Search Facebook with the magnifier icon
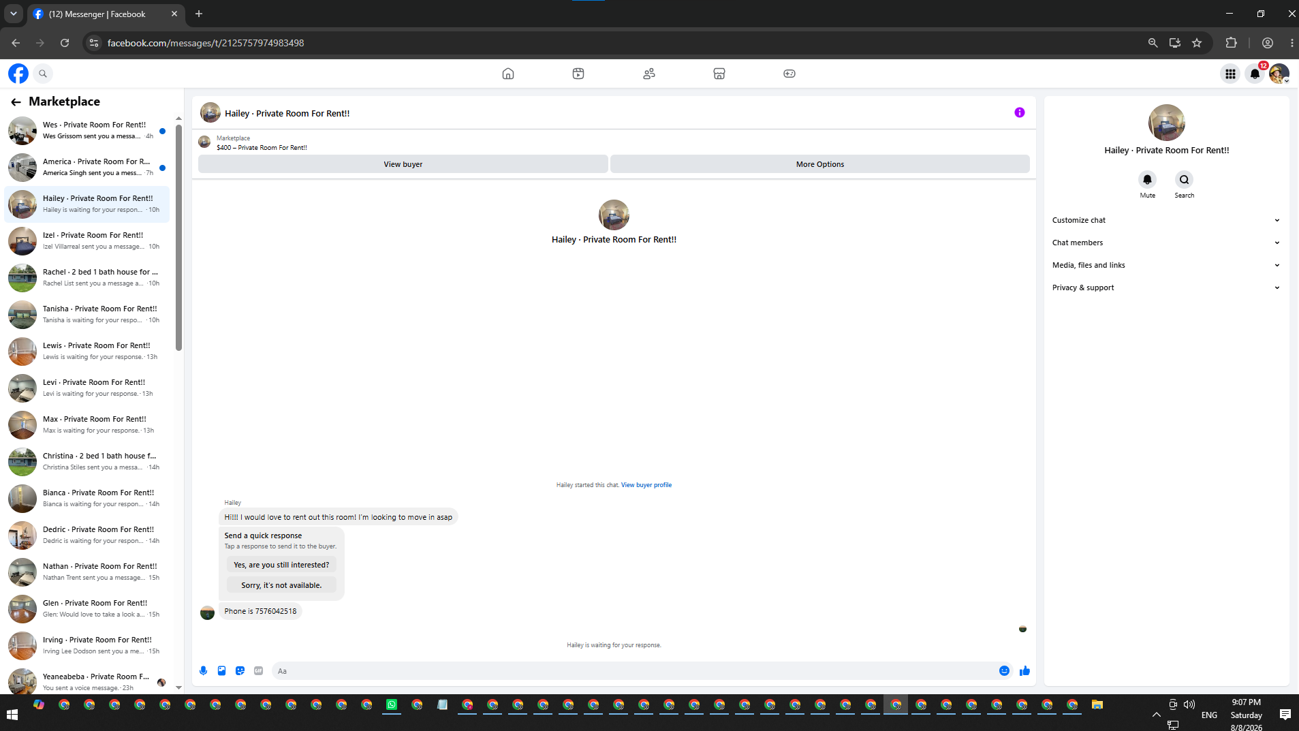This screenshot has width=1299, height=731. point(43,74)
